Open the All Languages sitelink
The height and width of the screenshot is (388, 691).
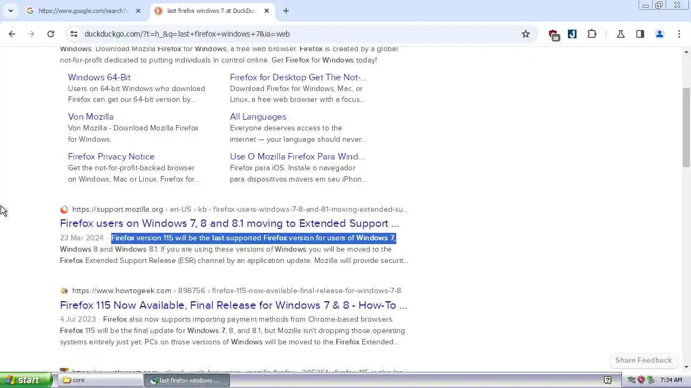coord(258,116)
